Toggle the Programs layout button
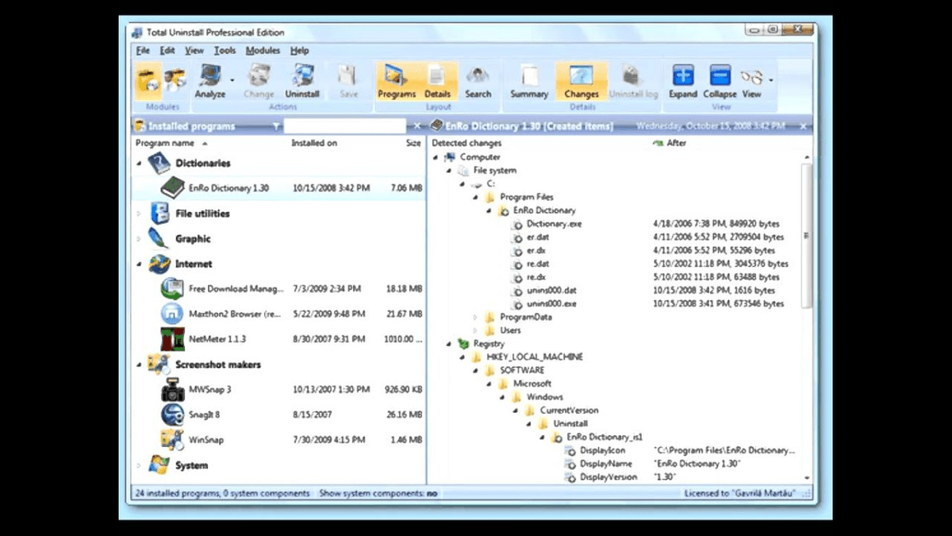The width and height of the screenshot is (952, 536). coord(397,82)
